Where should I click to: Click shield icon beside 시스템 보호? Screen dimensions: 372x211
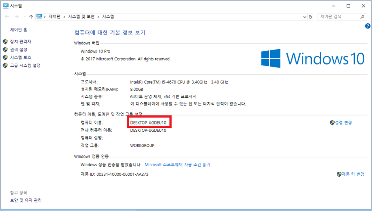(5, 58)
